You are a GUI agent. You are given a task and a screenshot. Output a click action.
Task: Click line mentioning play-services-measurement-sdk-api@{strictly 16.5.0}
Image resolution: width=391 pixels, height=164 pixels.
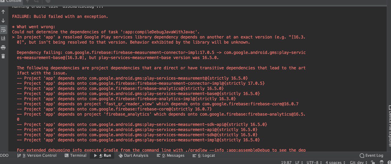pyautogui.click(x=142, y=124)
